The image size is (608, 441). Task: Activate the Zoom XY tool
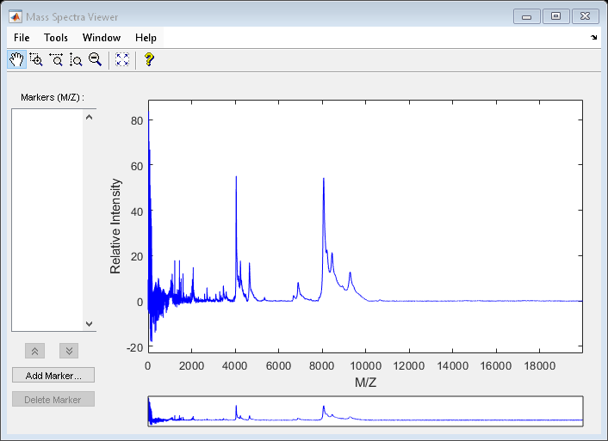[36, 59]
